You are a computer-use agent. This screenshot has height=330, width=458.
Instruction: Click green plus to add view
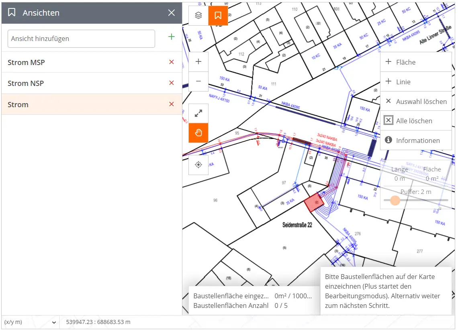pyautogui.click(x=172, y=37)
